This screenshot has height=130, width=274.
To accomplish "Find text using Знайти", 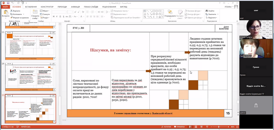I will 210,11.
